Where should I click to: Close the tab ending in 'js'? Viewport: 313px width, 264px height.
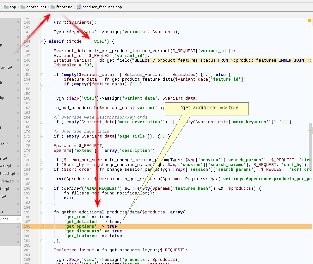(18, 83)
